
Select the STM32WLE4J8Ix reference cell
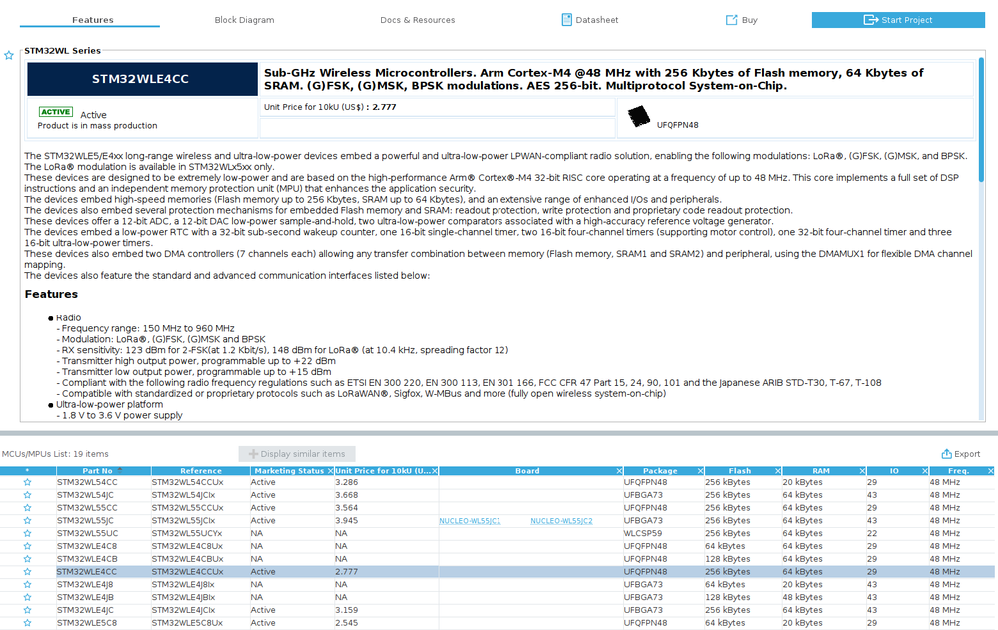(x=201, y=584)
